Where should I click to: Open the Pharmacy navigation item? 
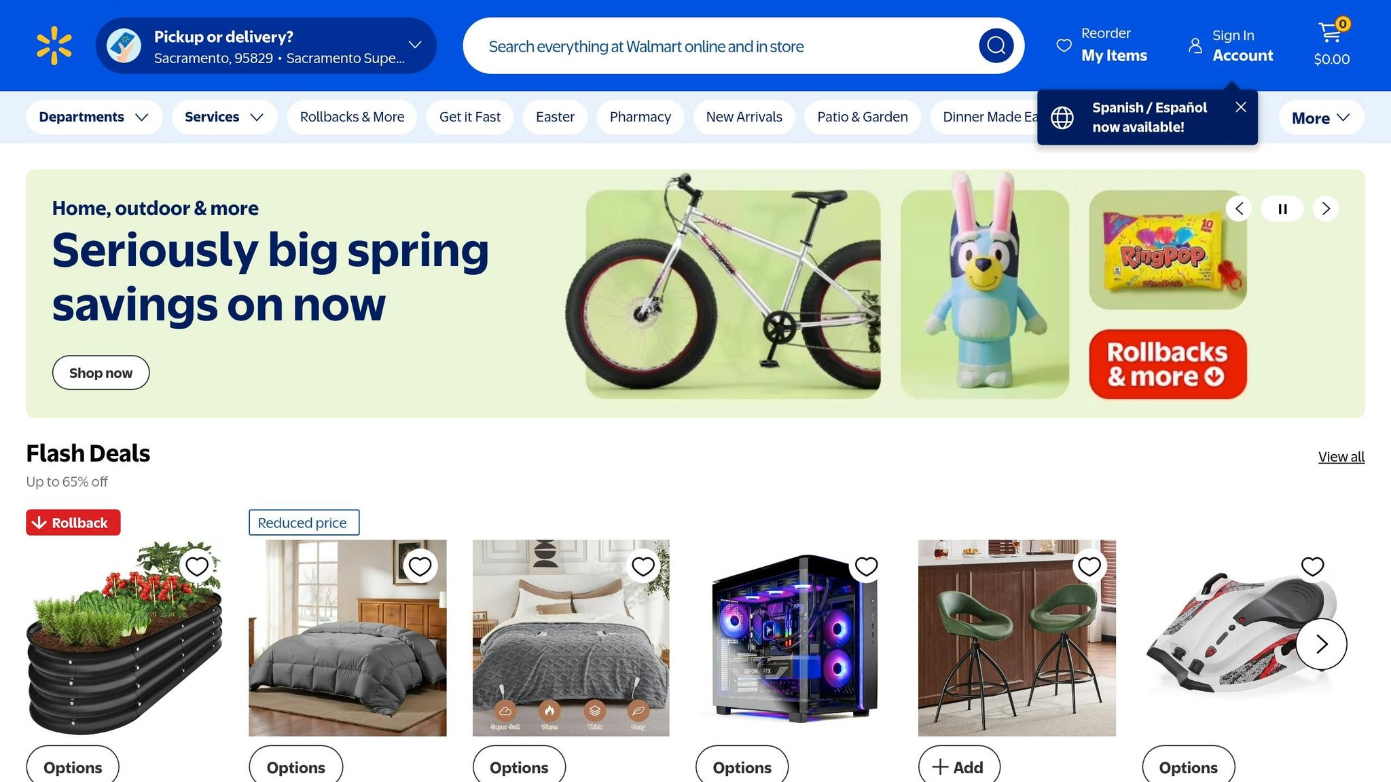coord(640,117)
